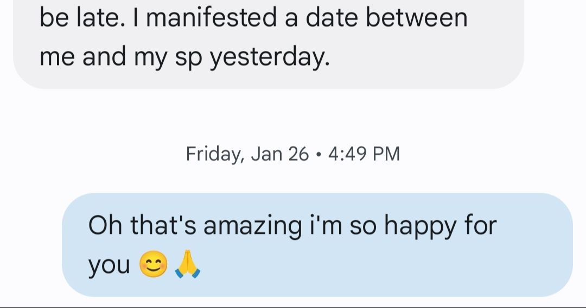Tap the smiling face emoji
The height and width of the screenshot is (308, 586).
tap(153, 264)
